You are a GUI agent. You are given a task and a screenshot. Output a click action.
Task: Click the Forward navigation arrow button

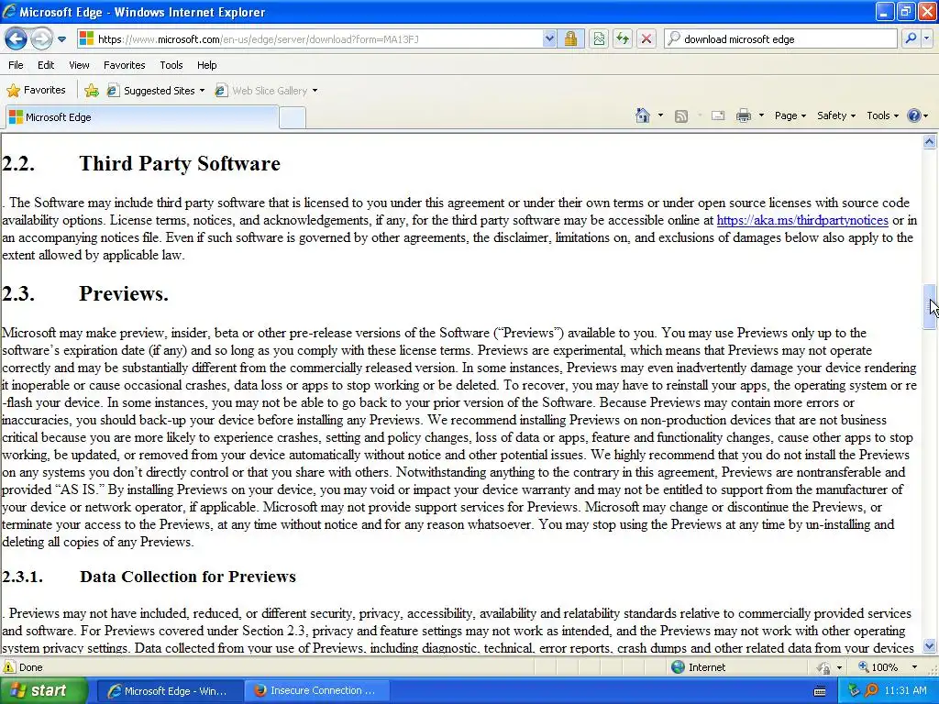tap(41, 39)
